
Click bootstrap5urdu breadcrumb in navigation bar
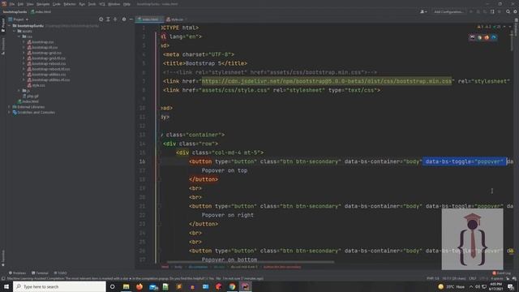pyautogui.click(x=15, y=11)
